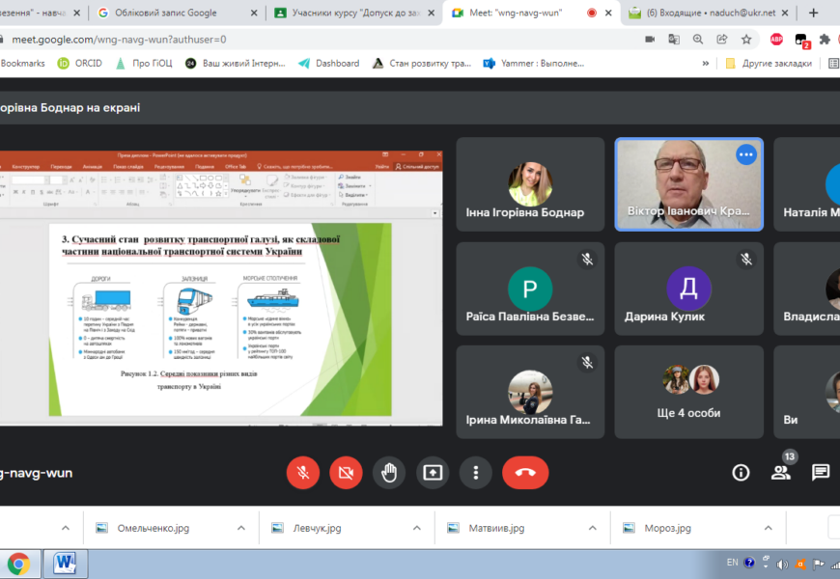Open the Dashboard bookmark
This screenshot has height=579, width=840.
pos(336,63)
